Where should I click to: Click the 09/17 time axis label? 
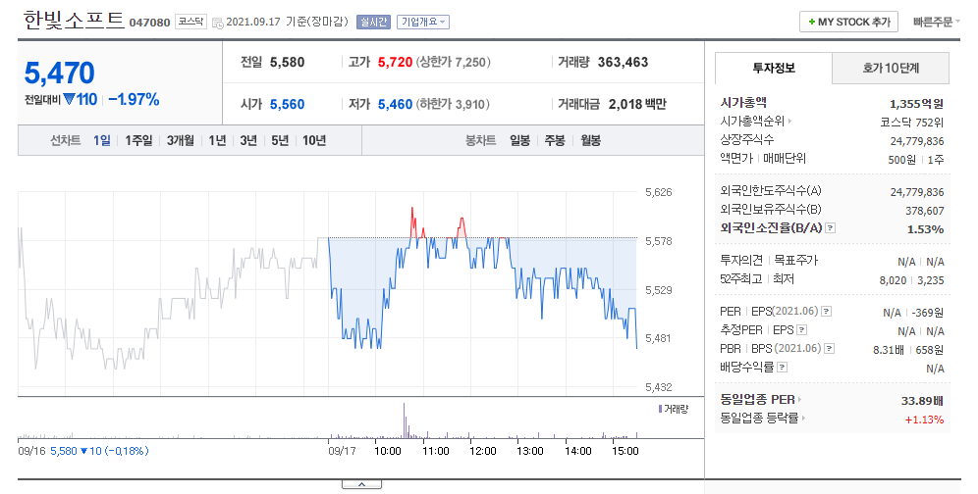coord(342,451)
